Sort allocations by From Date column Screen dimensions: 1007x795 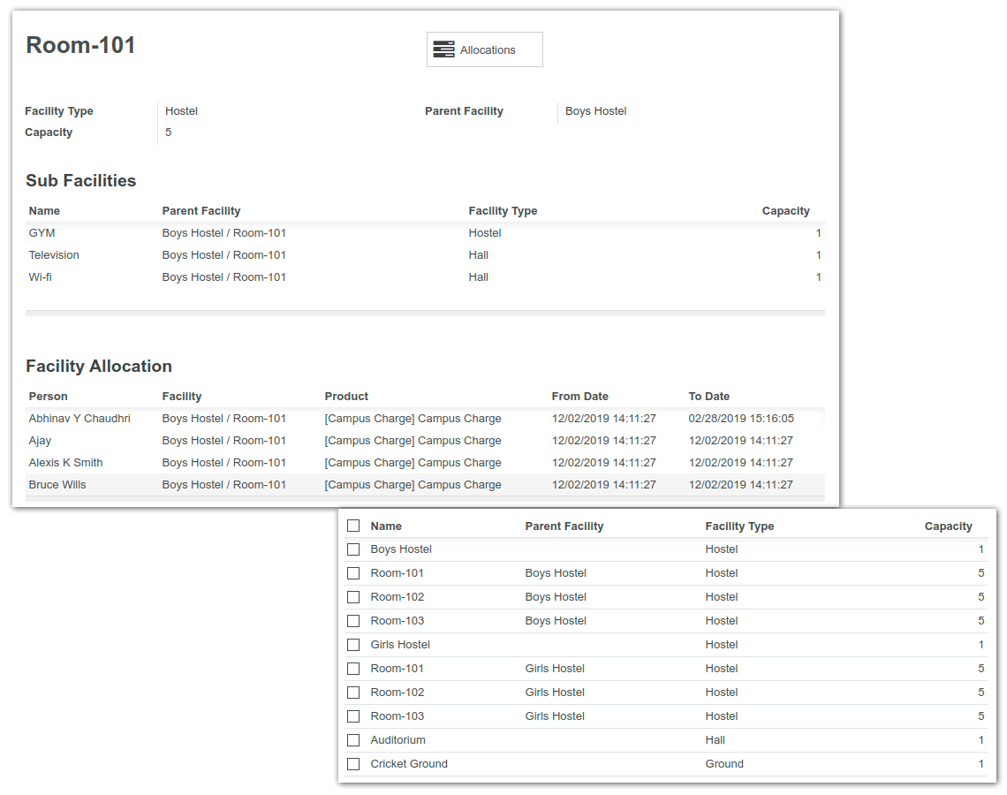coord(579,397)
